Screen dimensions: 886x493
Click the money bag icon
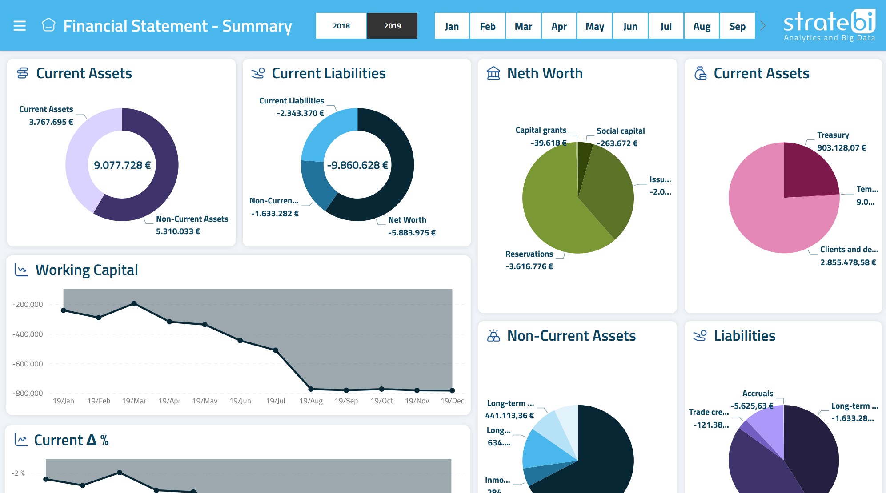[x=700, y=73]
